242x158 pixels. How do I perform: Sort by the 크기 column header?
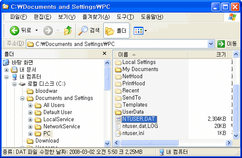208,54
